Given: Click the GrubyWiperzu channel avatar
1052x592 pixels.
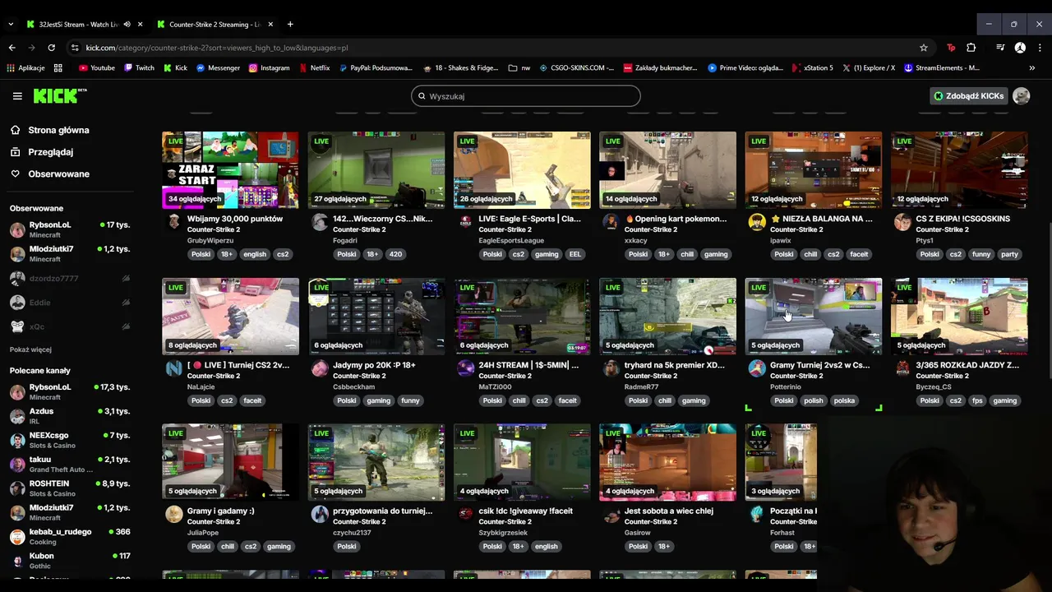Looking at the screenshot, I should click(x=174, y=222).
